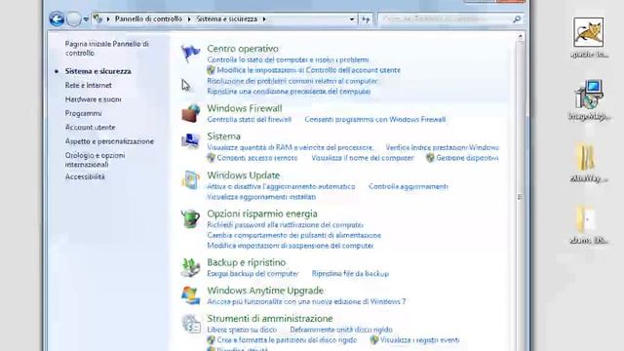
Task: Click Visualizza il nome del computer
Action: [363, 158]
